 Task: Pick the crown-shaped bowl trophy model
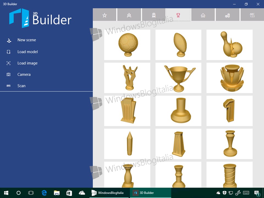[x=229, y=78]
